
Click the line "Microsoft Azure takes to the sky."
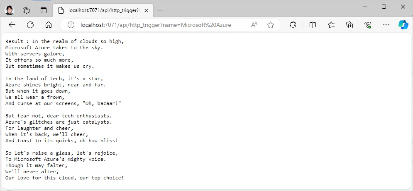point(54,48)
